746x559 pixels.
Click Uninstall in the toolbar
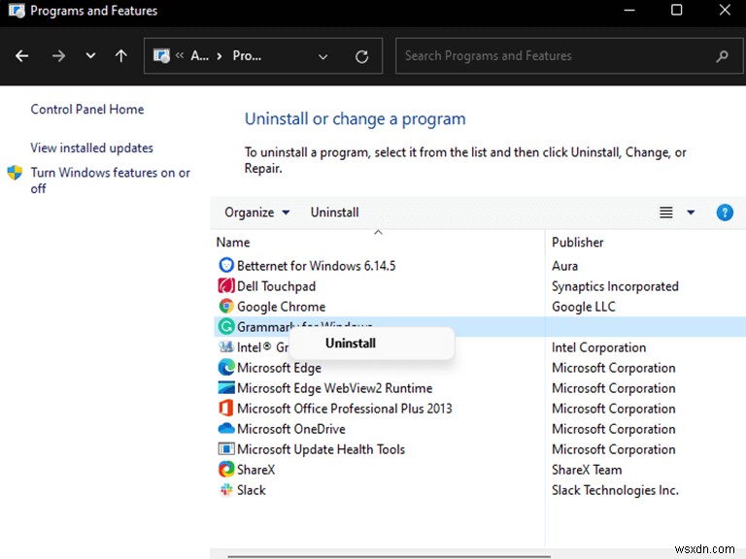[x=334, y=213]
